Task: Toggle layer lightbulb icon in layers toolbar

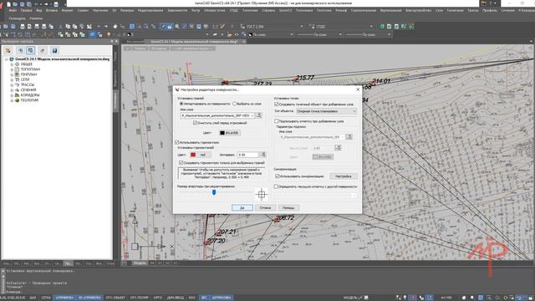Action: coord(109,34)
